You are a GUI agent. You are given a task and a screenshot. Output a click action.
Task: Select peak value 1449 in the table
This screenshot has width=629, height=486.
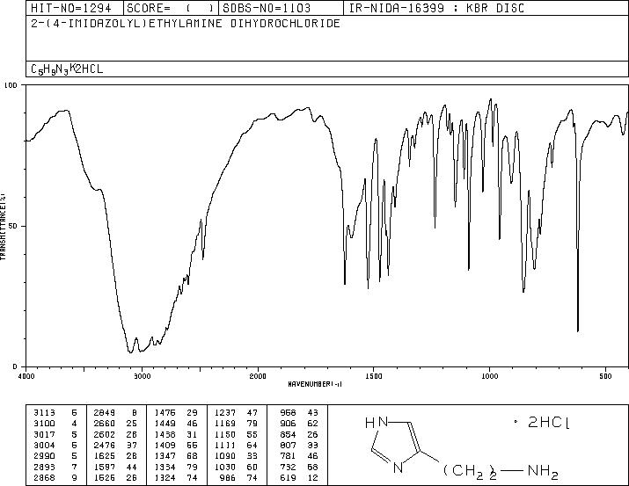coord(165,424)
